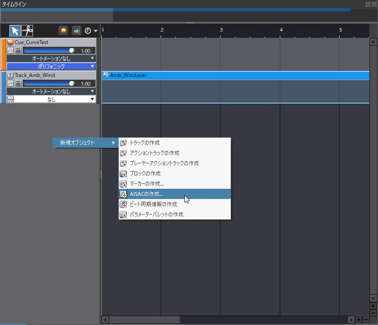Activate the scissors cut tool

[x=27, y=31]
